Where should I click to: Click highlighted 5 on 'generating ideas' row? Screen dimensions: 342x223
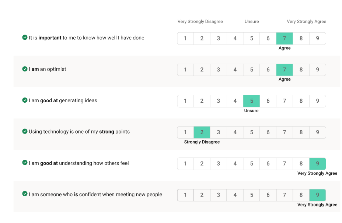coord(252,101)
